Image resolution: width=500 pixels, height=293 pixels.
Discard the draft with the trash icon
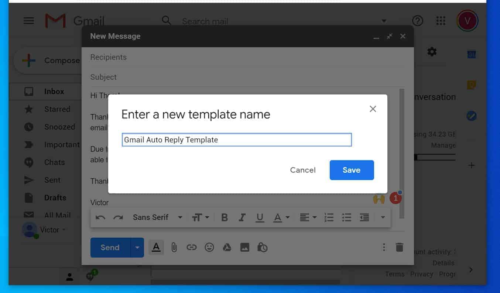[399, 247]
